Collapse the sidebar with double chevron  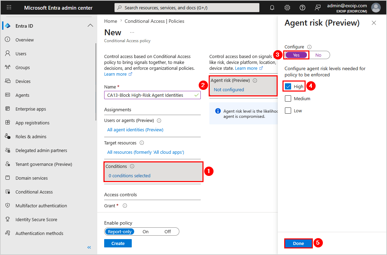coord(89,247)
